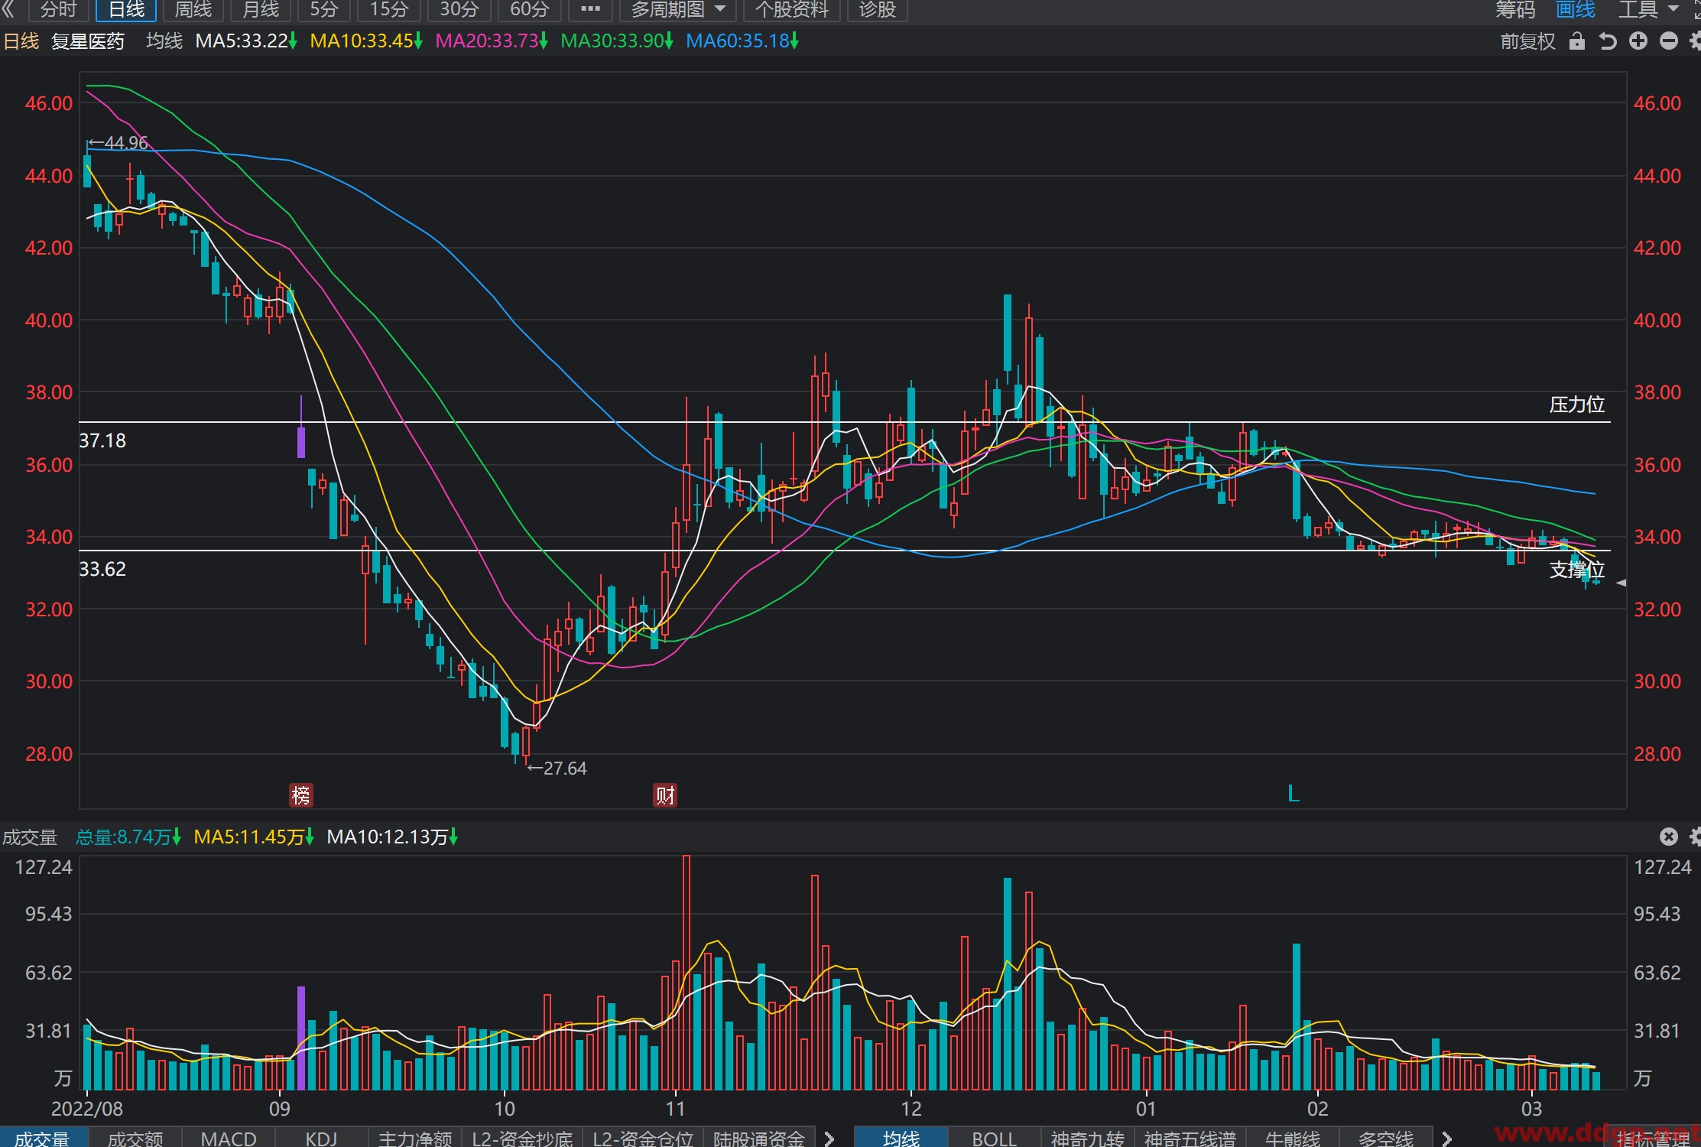Open the red 财 marker on the chart
1701x1147 pixels.
click(665, 795)
